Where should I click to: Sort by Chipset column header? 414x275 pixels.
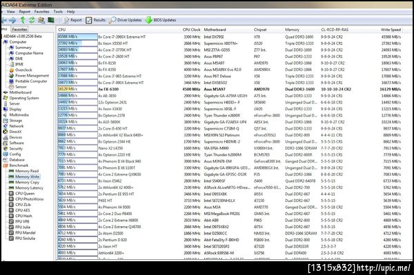(x=260, y=30)
